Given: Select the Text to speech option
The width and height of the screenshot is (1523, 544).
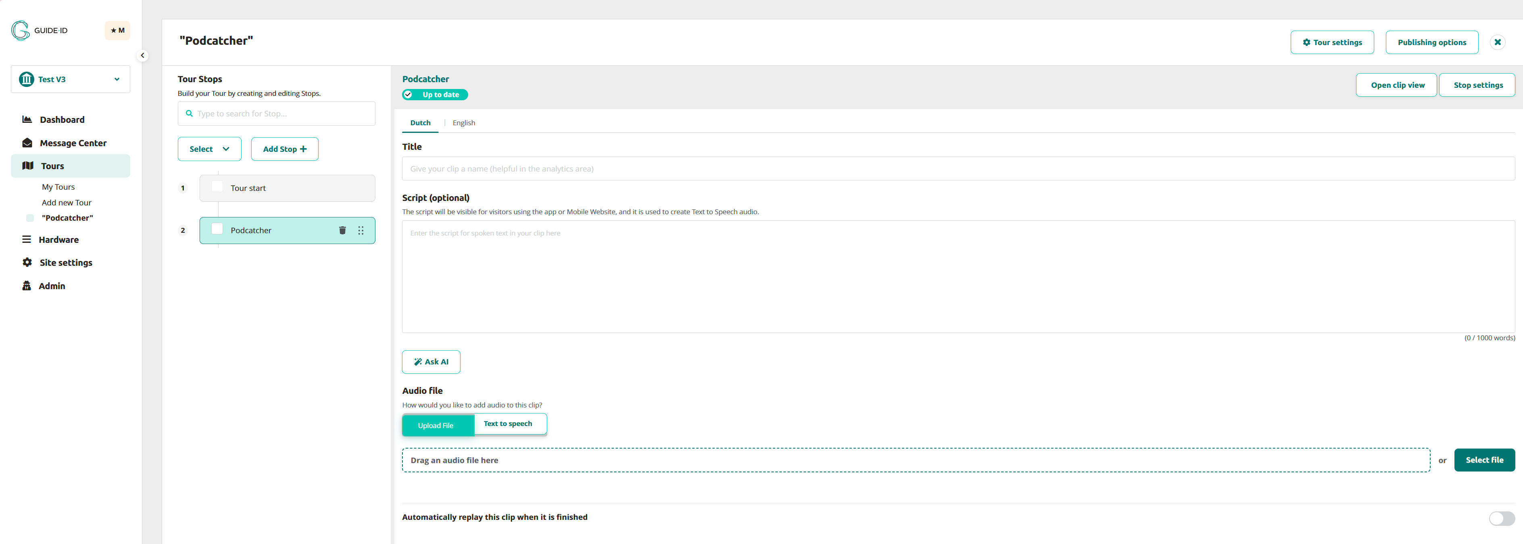Looking at the screenshot, I should pyautogui.click(x=508, y=424).
